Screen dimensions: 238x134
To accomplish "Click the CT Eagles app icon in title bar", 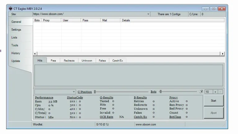I will (11, 8).
